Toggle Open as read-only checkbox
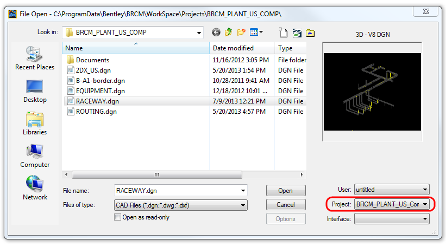This screenshot has height=246, width=446. pyautogui.click(x=117, y=217)
